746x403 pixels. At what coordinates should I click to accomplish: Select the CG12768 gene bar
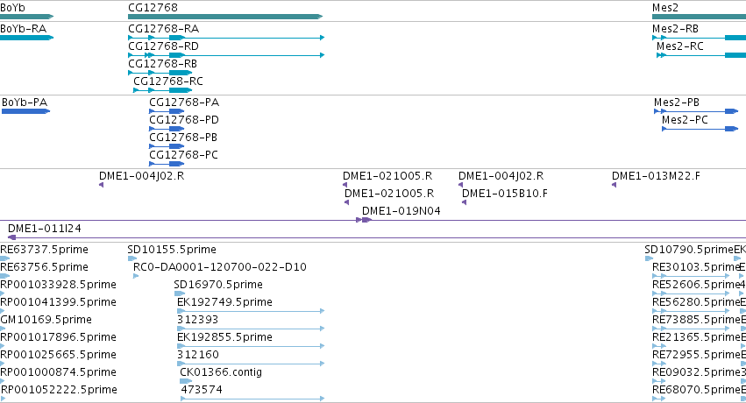click(225, 17)
